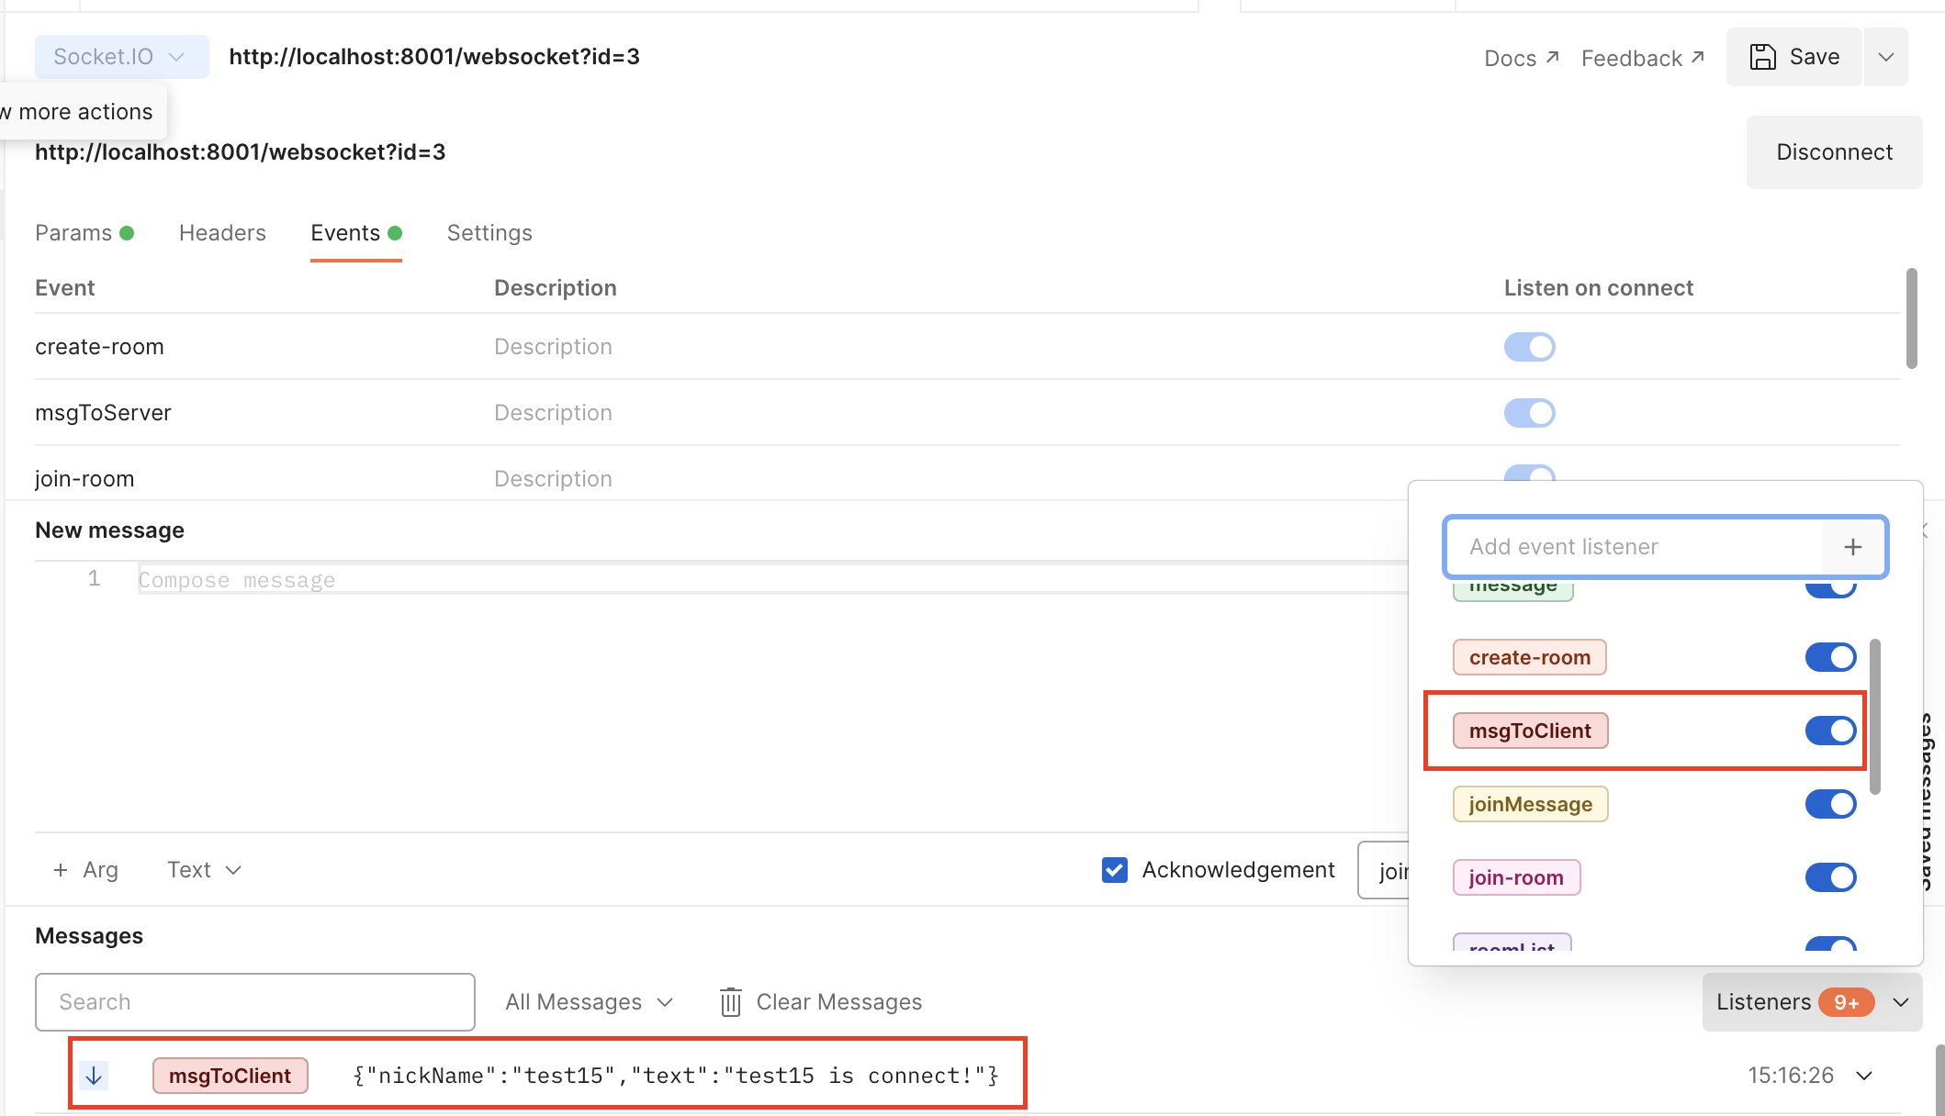The width and height of the screenshot is (1945, 1116).
Task: Open the Settings tab
Action: coord(489,232)
